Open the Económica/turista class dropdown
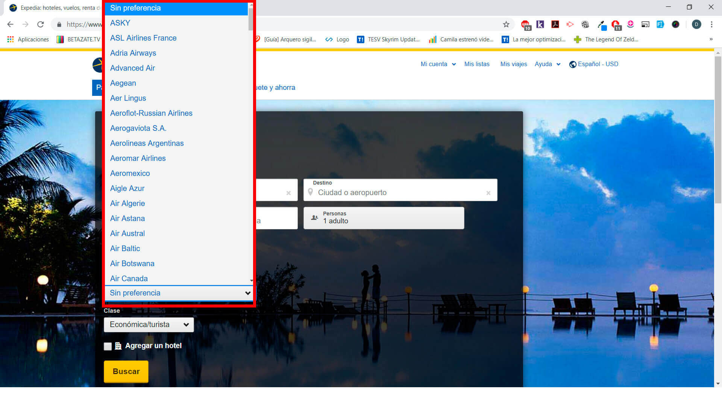722x406 pixels. pos(149,325)
